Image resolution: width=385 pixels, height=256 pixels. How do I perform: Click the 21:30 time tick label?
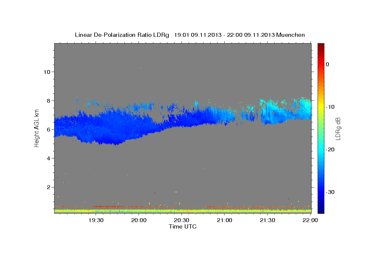point(267,220)
